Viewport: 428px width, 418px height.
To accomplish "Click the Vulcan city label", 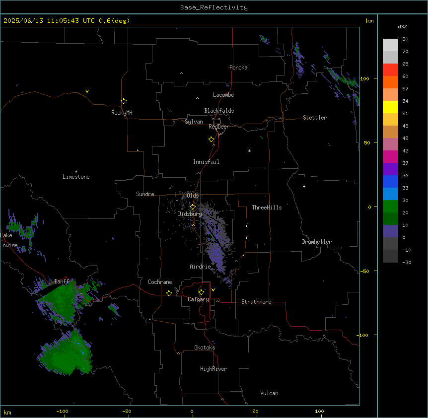I will click(x=270, y=393).
